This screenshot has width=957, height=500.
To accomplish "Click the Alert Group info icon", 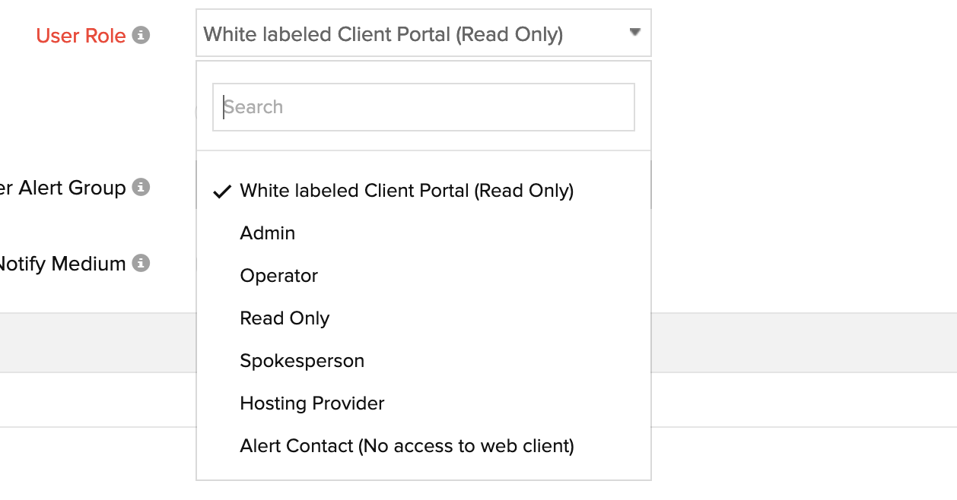I will [141, 187].
